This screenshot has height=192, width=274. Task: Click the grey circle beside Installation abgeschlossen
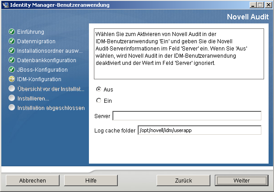pyautogui.click(x=12, y=107)
